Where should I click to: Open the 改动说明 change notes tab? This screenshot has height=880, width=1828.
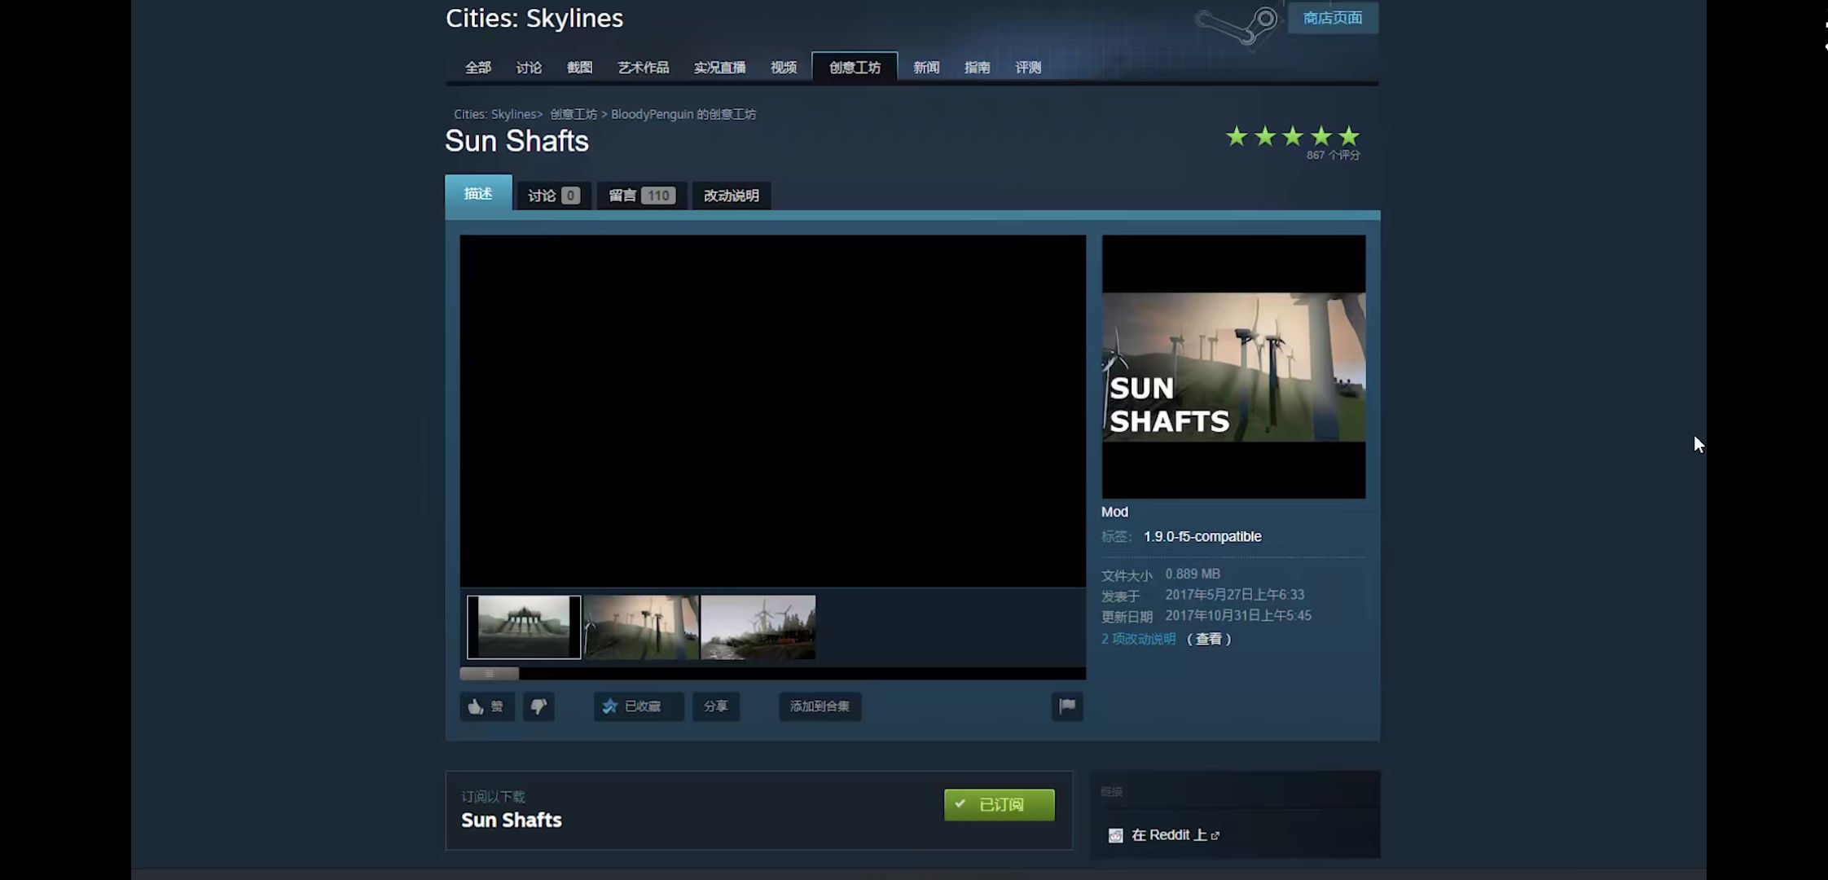731,196
